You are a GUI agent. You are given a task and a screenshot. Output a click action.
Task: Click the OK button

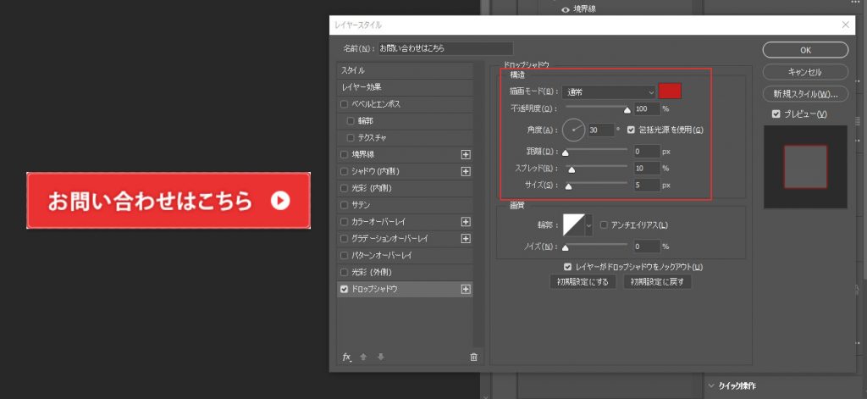point(805,49)
